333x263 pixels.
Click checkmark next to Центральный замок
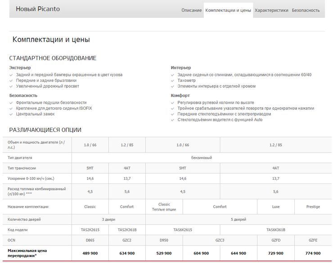(x=11, y=114)
